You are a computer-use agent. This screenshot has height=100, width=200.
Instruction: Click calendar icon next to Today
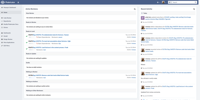142,13
